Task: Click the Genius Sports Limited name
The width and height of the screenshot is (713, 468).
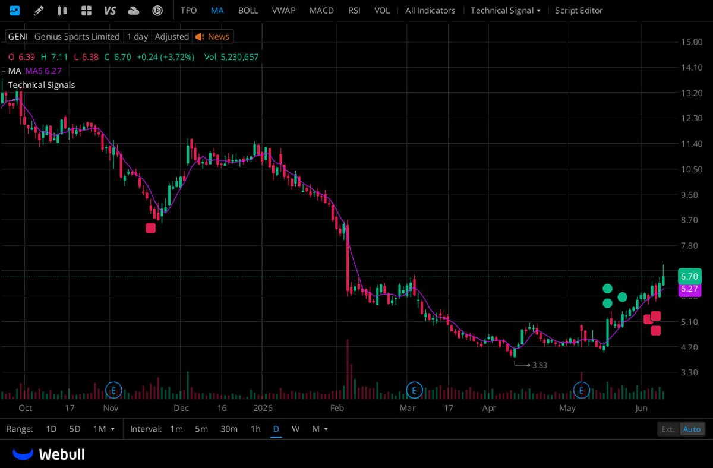Action: point(77,37)
